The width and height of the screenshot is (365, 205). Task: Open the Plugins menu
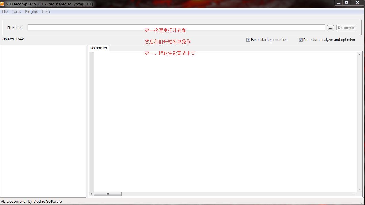tap(31, 11)
